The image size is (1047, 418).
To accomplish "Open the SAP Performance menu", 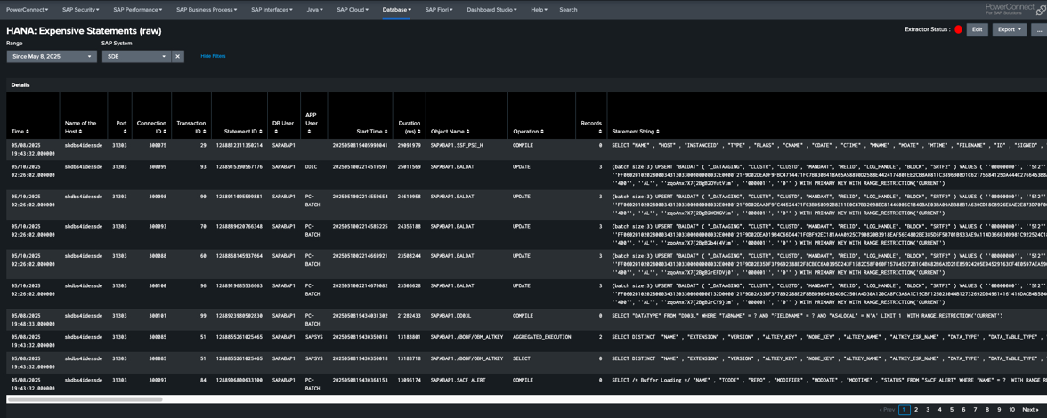I will (137, 10).
